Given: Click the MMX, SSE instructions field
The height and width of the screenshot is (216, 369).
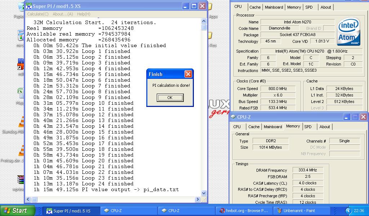Looking at the screenshot, I should point(311,70).
